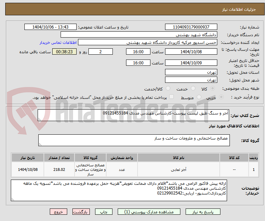Click the countdown timer 00:38:23 field

pos(64,52)
